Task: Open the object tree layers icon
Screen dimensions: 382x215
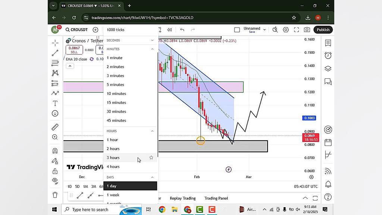Action: pyautogui.click(x=328, y=69)
